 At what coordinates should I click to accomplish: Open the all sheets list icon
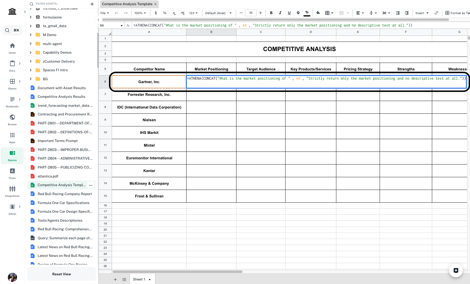point(124,279)
